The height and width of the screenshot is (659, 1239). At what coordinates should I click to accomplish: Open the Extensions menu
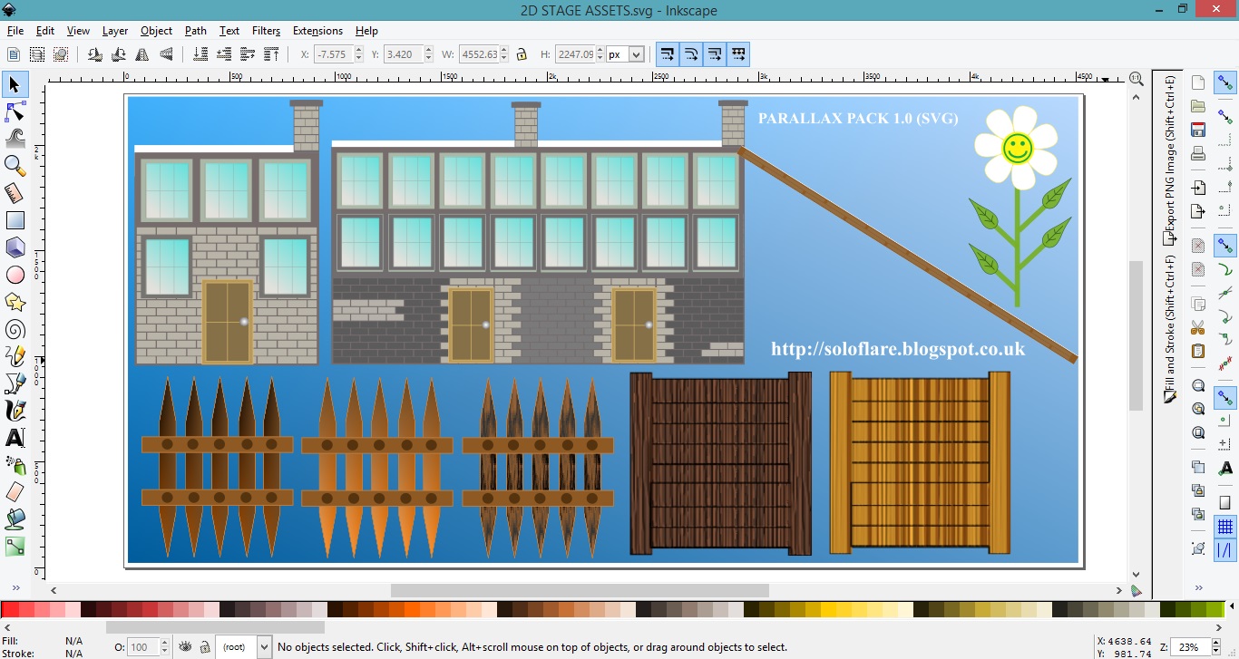pos(317,31)
